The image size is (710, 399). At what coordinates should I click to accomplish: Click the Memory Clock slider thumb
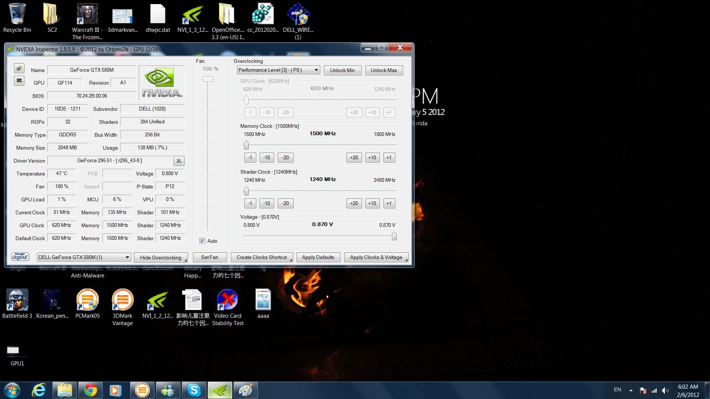click(x=246, y=145)
